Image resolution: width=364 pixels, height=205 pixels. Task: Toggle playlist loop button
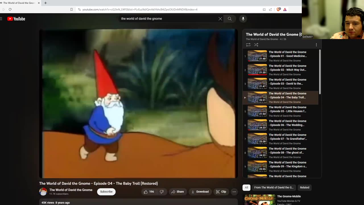[x=248, y=45]
